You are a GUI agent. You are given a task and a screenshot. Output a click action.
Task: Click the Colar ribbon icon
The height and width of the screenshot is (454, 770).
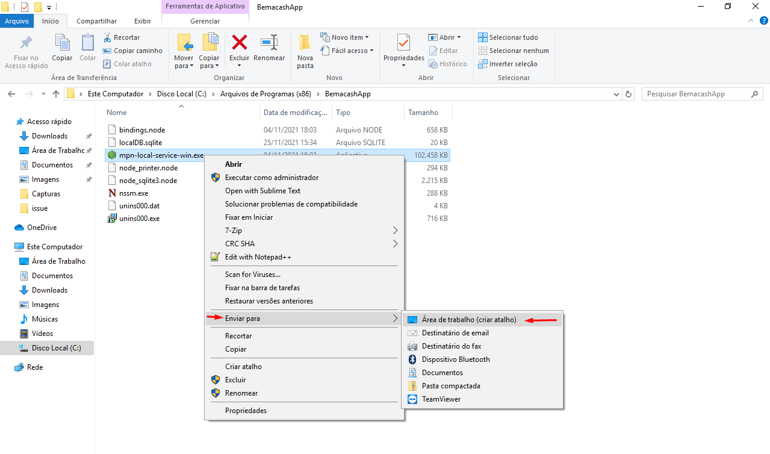pyautogui.click(x=88, y=43)
